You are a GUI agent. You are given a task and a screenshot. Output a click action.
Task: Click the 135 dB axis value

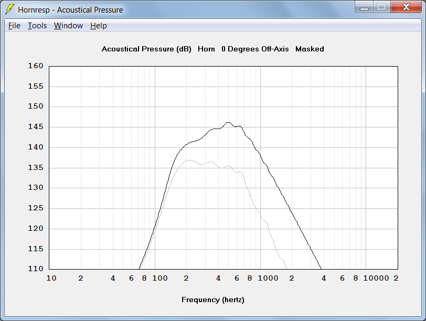click(36, 167)
